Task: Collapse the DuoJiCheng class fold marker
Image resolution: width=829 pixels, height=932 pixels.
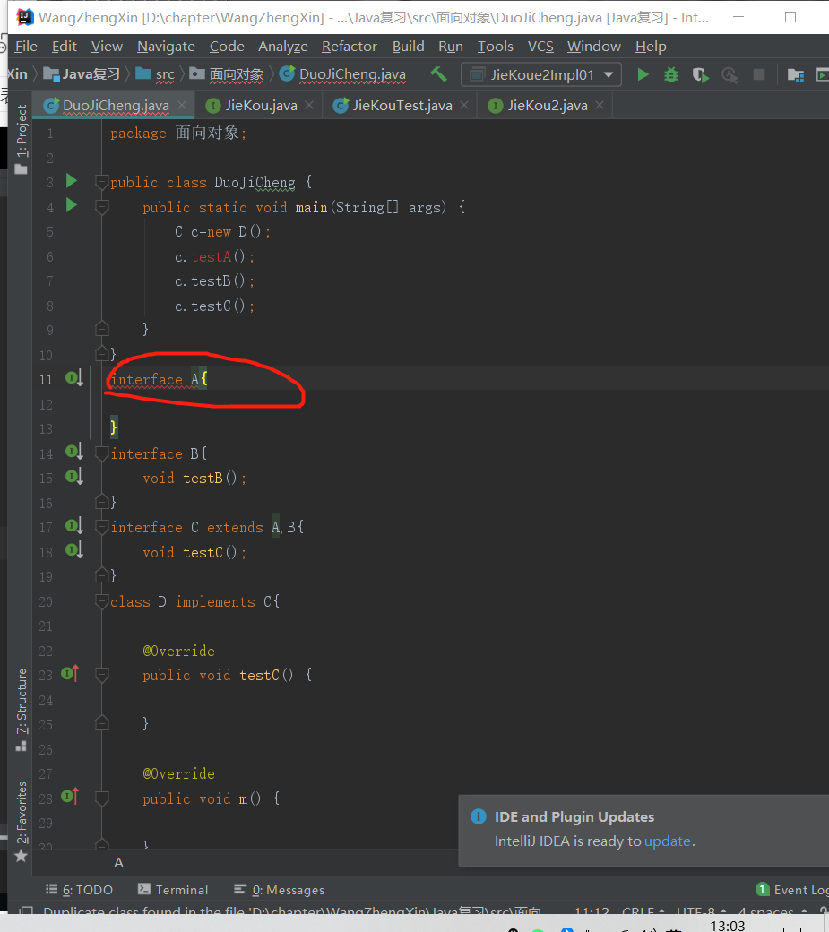Action: pyautogui.click(x=101, y=182)
